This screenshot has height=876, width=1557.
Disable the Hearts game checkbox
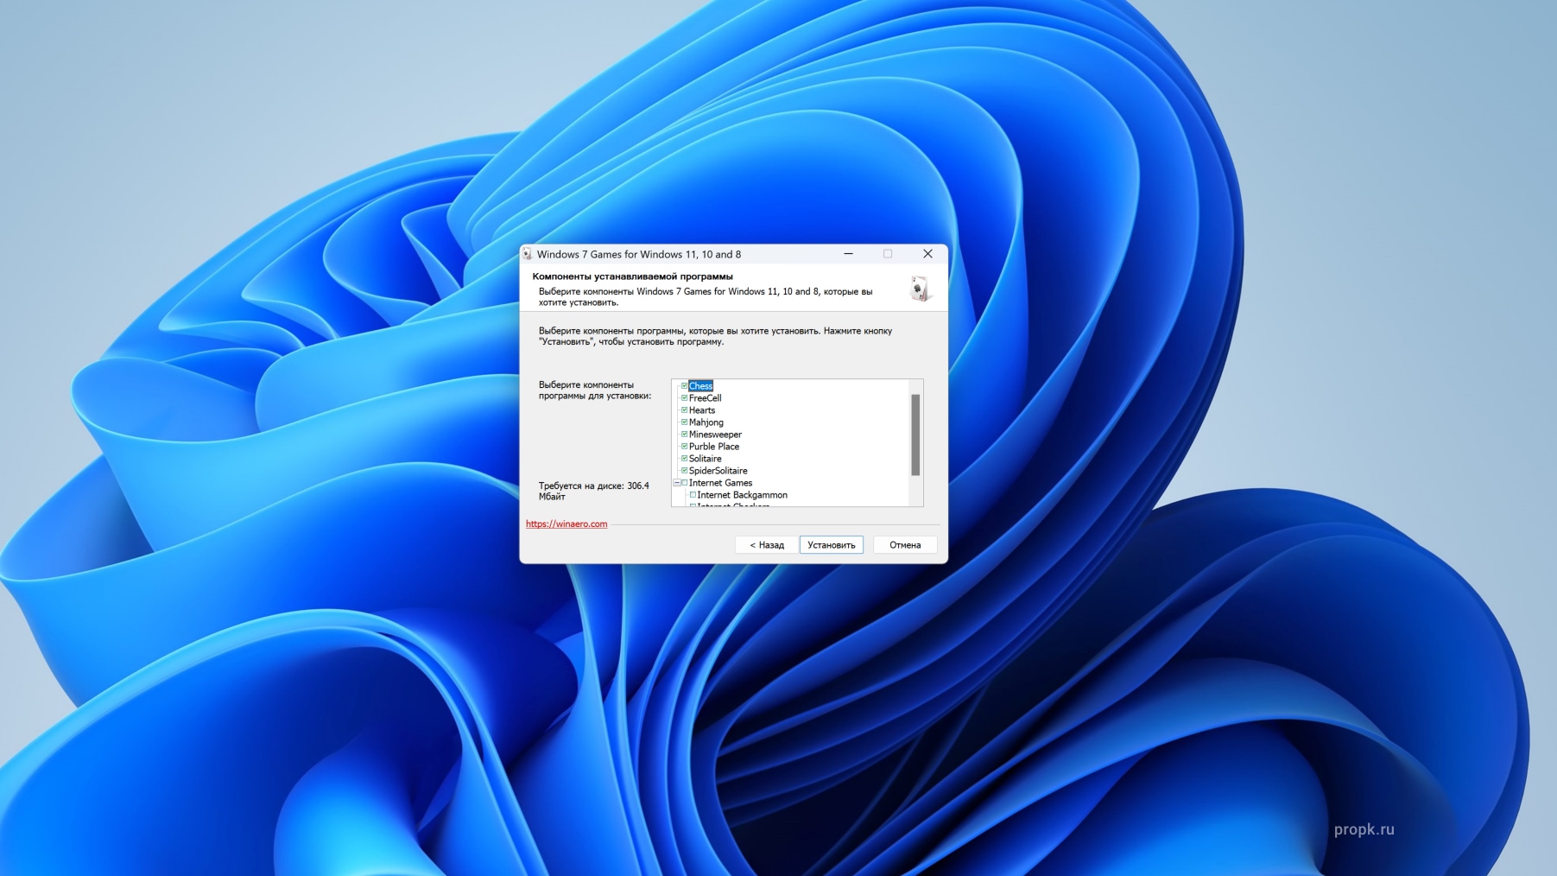684,410
